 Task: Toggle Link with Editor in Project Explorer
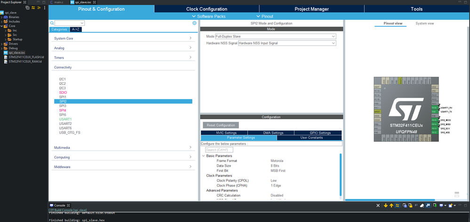click(33, 8)
